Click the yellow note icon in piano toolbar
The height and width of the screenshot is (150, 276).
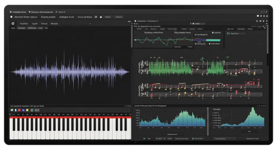click(x=27, y=110)
